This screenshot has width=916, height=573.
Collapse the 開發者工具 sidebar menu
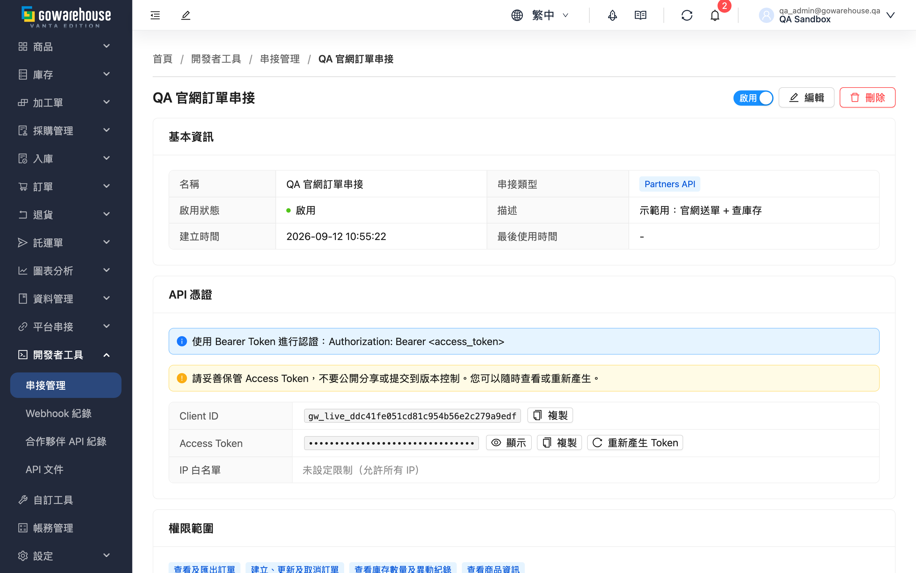pyautogui.click(x=66, y=355)
